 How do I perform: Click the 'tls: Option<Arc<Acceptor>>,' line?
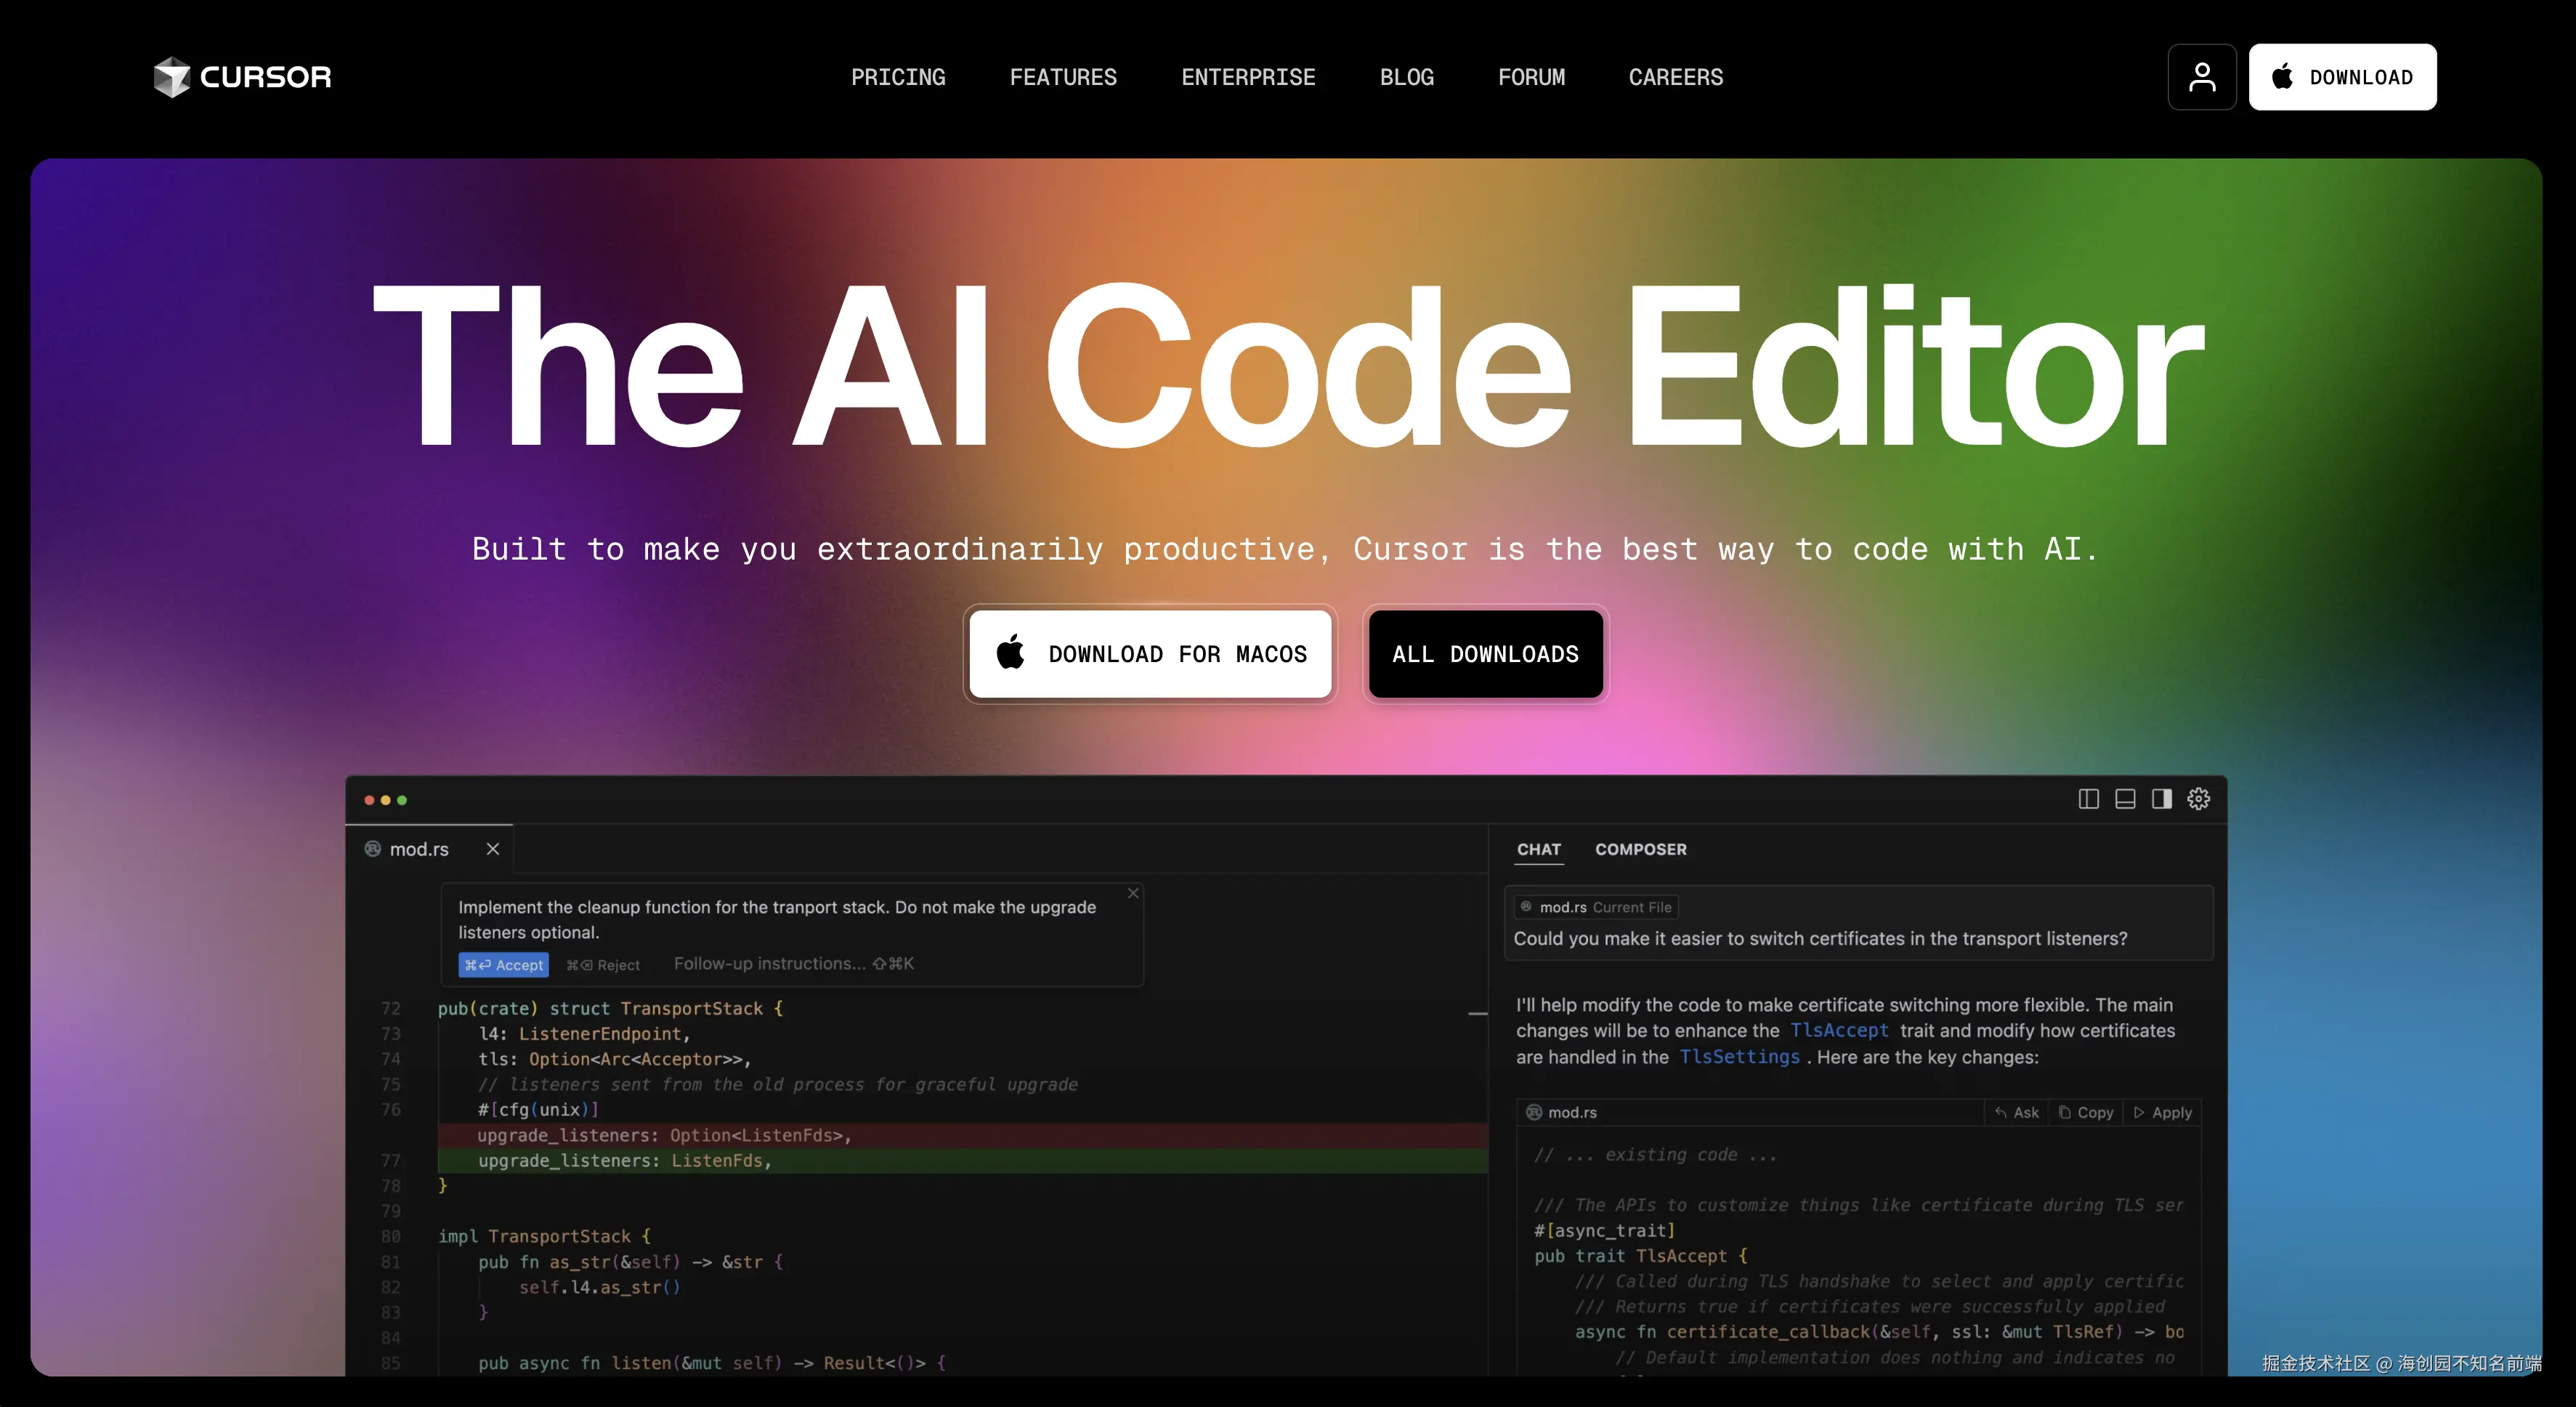pos(614,1059)
